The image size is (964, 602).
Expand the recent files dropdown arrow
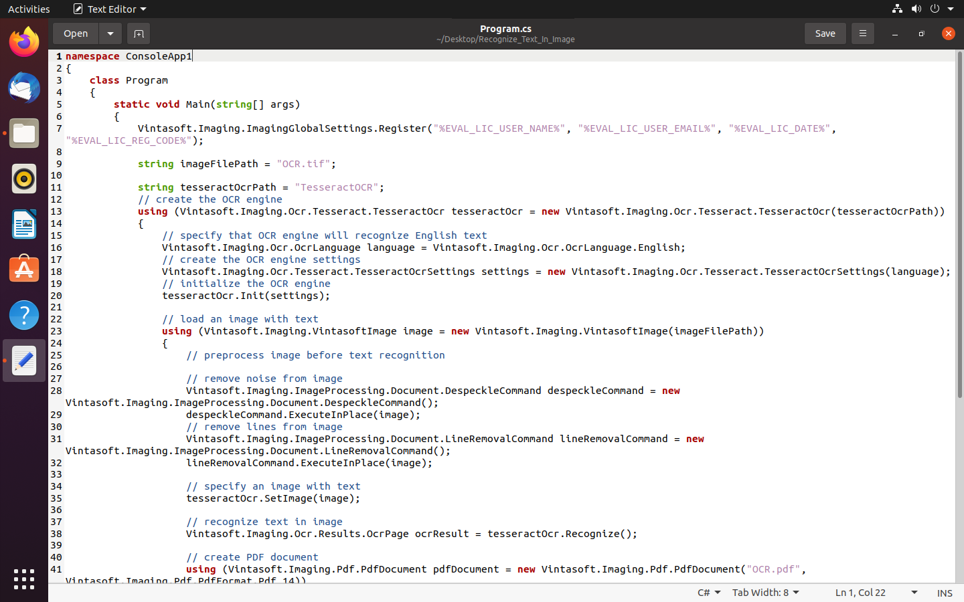110,33
